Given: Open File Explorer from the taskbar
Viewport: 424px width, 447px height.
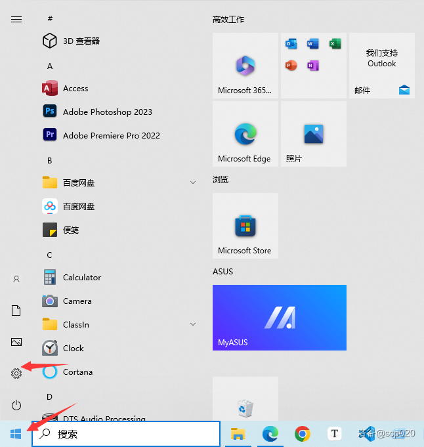Looking at the screenshot, I should (238, 434).
